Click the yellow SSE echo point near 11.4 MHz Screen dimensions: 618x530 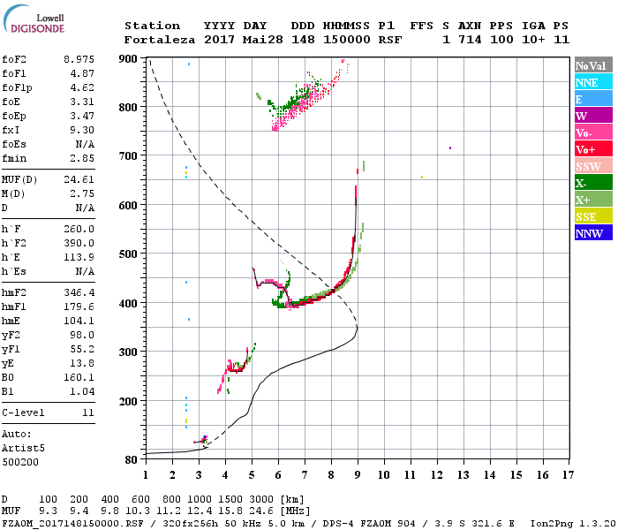pyautogui.click(x=422, y=177)
